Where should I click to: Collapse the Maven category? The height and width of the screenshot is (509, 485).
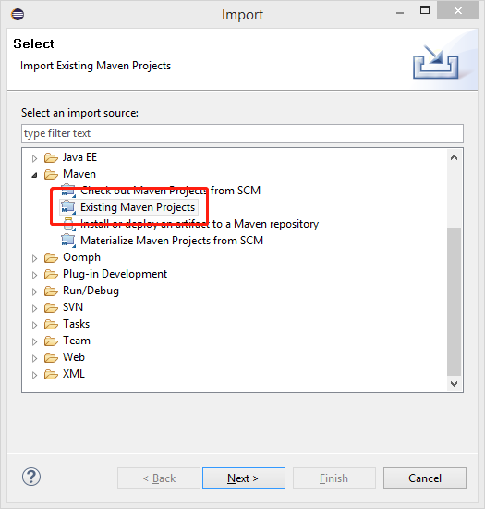click(x=34, y=175)
